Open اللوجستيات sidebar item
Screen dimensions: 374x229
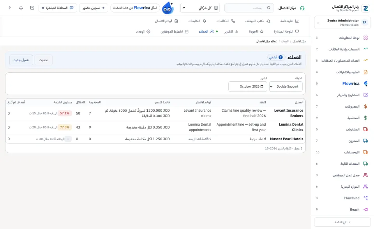(x=342, y=152)
